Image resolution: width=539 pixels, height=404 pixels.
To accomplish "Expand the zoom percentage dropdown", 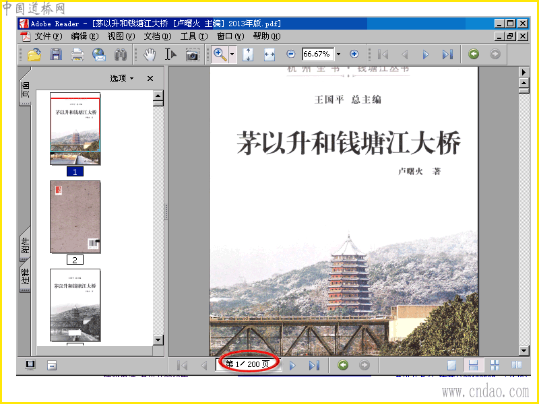I will [x=339, y=54].
